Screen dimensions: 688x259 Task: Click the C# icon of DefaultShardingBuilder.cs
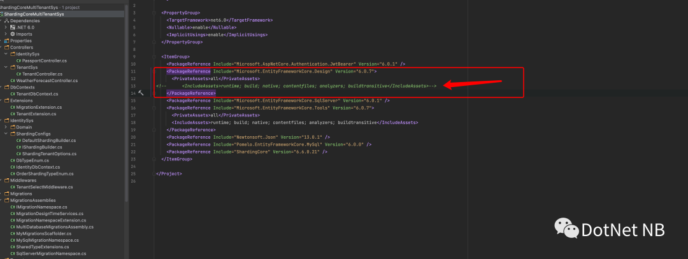point(19,141)
